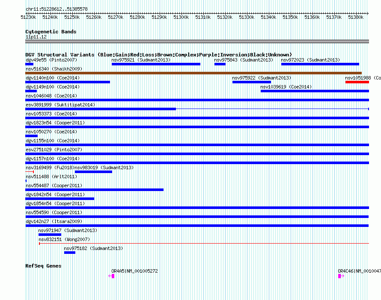Screen dimensions: 381x300
Task: Select the red nsv1051988 loss variant bar
Action: (x=357, y=82)
